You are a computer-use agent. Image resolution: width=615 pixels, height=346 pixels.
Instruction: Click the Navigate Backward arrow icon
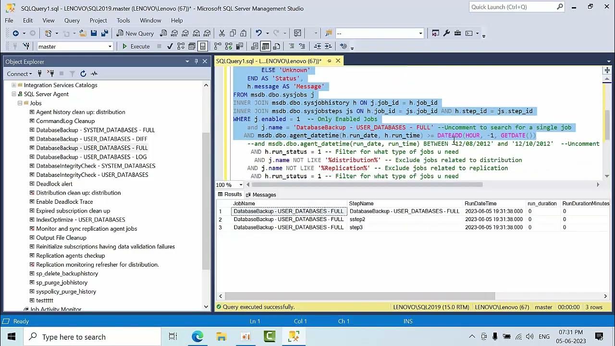point(15,33)
